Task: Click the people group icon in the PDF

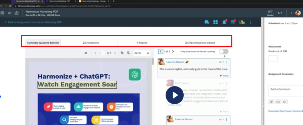Action: coord(78,107)
